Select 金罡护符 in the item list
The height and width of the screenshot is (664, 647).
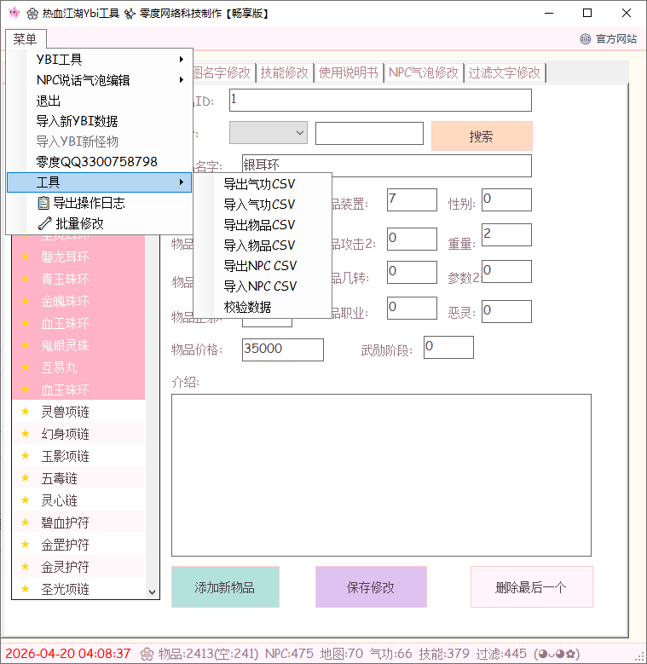(x=78, y=545)
